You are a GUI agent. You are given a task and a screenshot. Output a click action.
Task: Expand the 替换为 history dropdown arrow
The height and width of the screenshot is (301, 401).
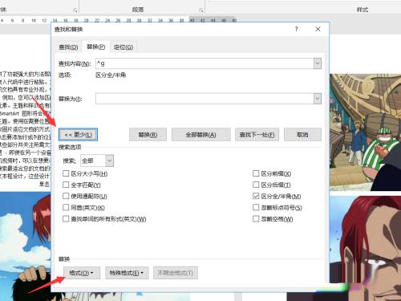[318, 99]
